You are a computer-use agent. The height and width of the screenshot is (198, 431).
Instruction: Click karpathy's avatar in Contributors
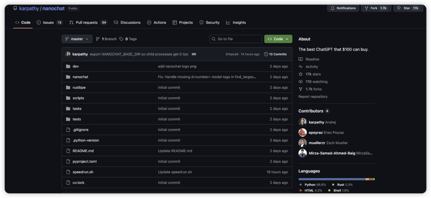(302, 122)
